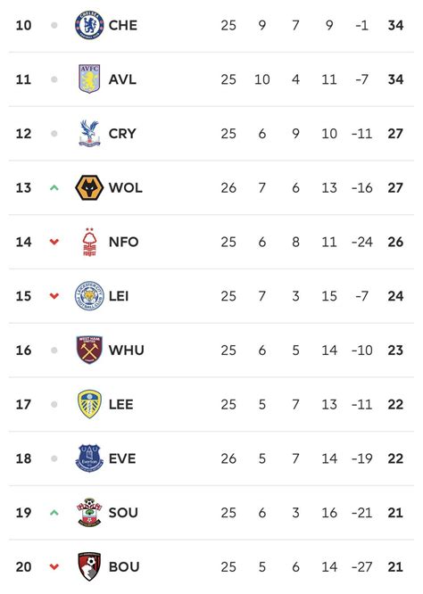Tap the Everton club crest

[89, 458]
